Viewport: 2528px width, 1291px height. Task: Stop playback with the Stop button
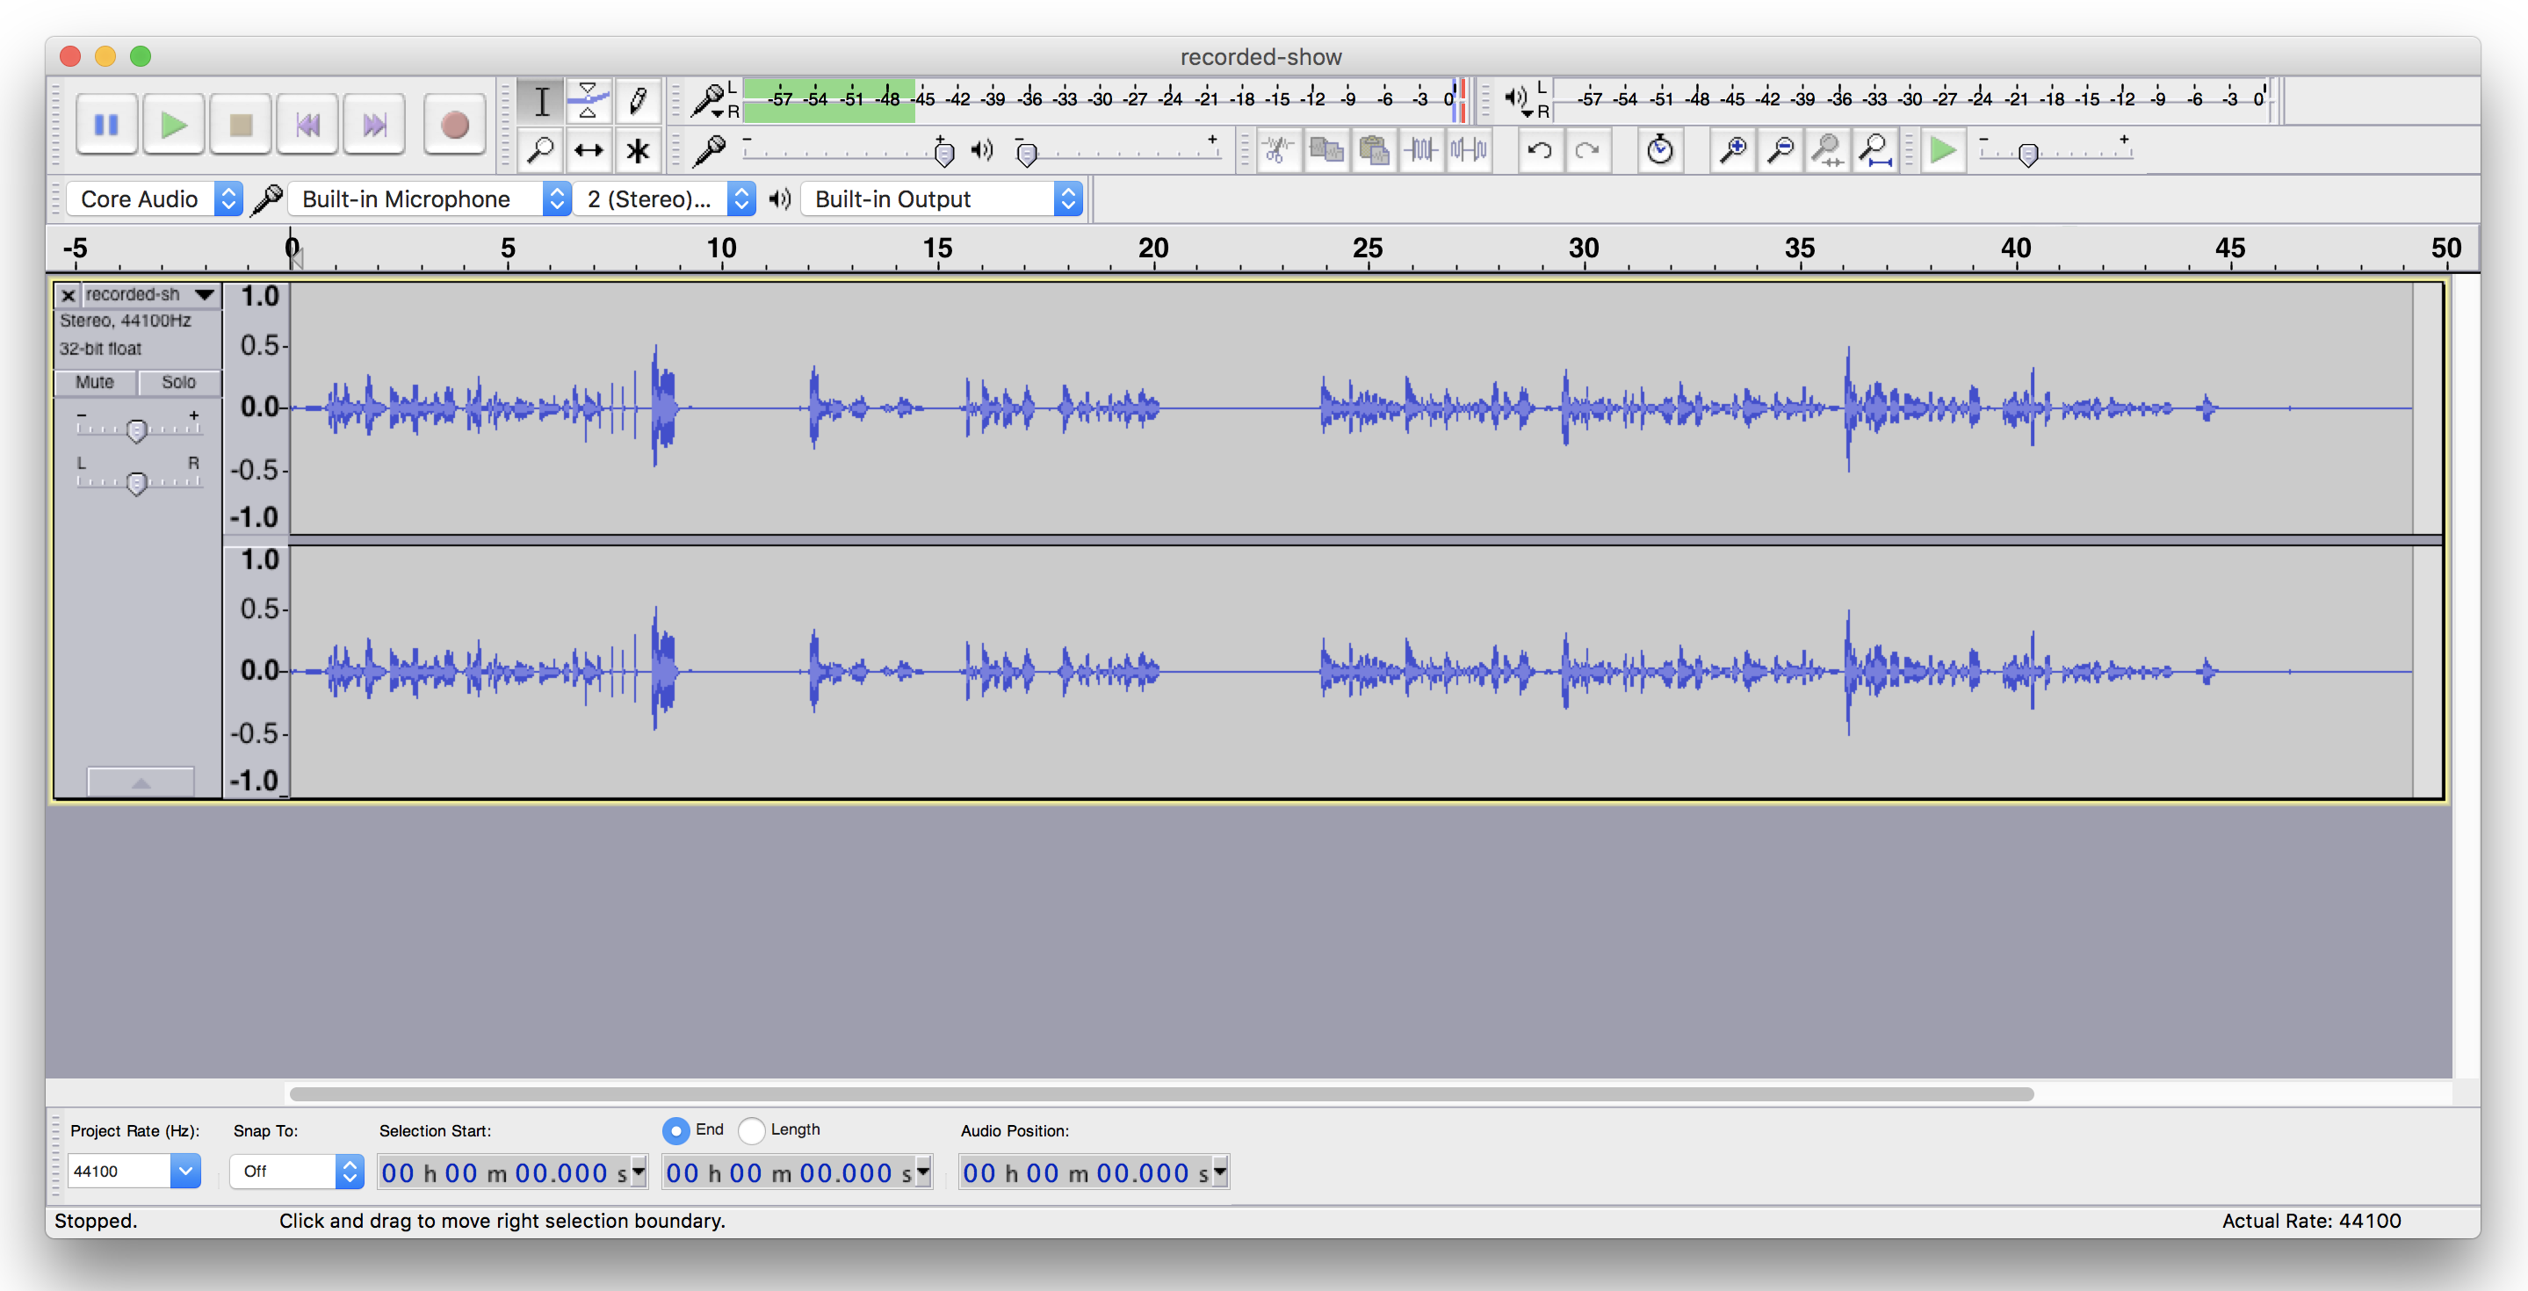pos(241,125)
